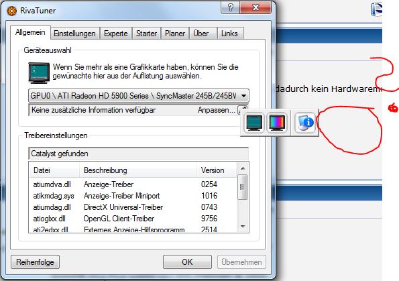399x281 pixels.
Task: Click the Anpassen... label
Action: click(x=217, y=110)
